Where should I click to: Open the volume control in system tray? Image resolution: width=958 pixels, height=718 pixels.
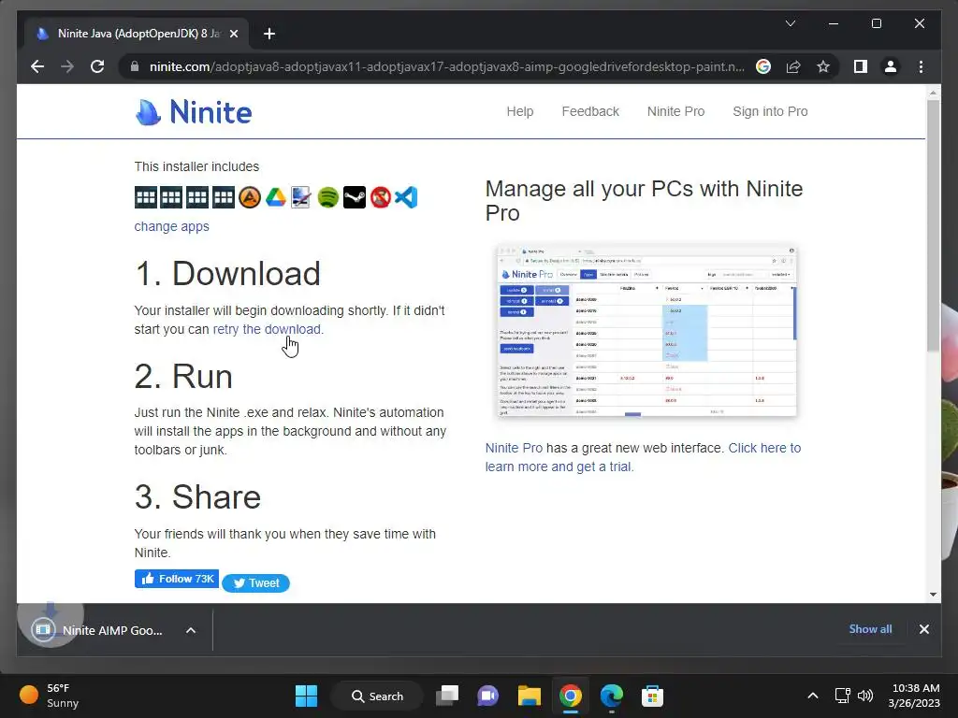(865, 696)
